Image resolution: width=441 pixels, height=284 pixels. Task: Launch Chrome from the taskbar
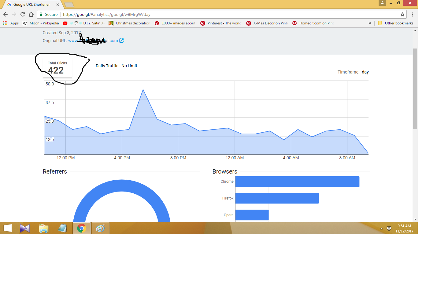point(81,228)
